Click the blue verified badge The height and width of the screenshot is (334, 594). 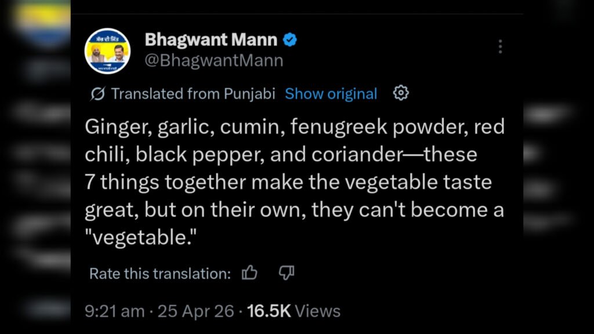(289, 40)
